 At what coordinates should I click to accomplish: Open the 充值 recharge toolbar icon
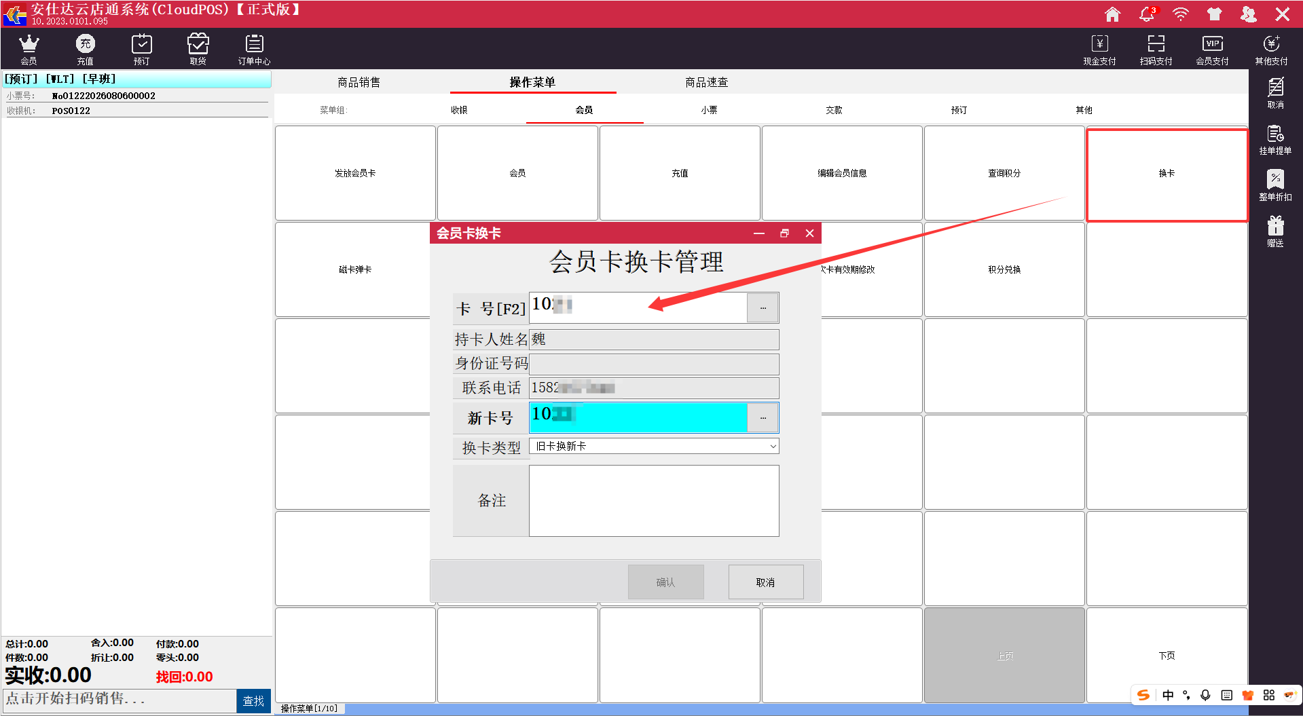point(85,49)
